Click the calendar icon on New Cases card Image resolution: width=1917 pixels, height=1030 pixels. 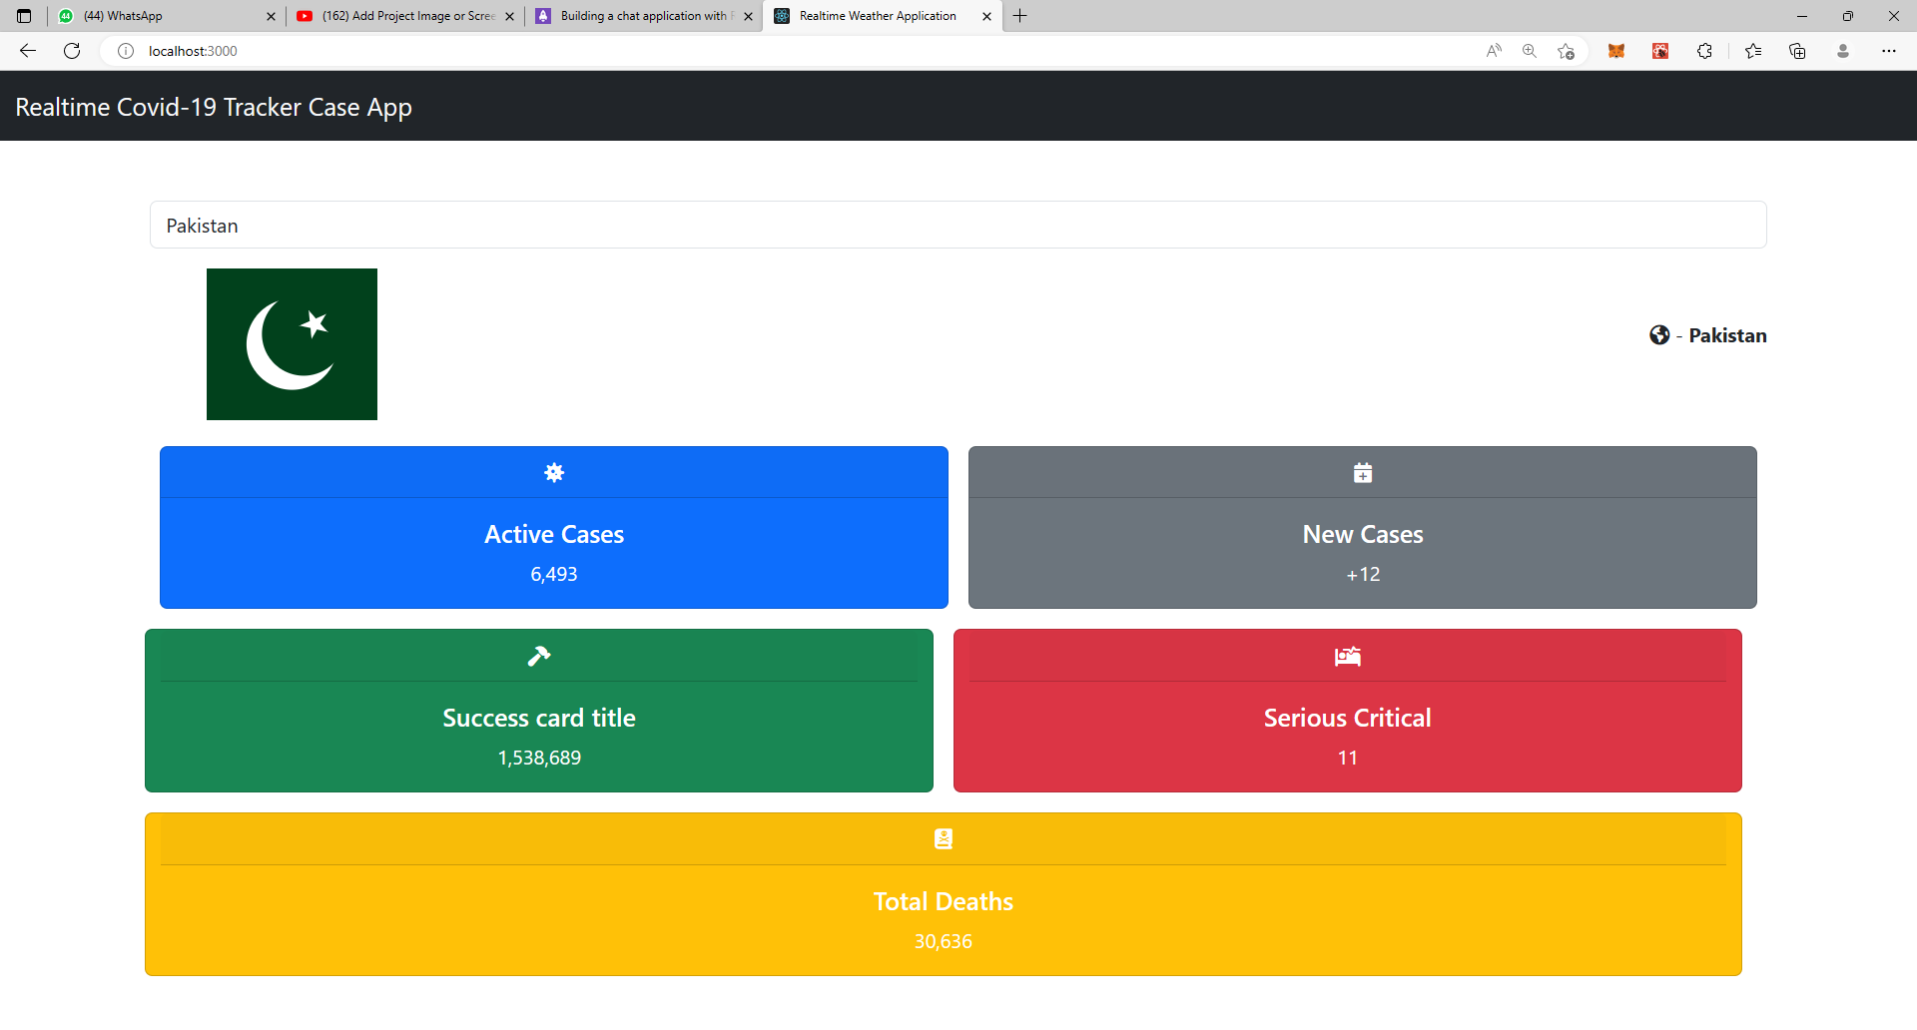pos(1362,473)
